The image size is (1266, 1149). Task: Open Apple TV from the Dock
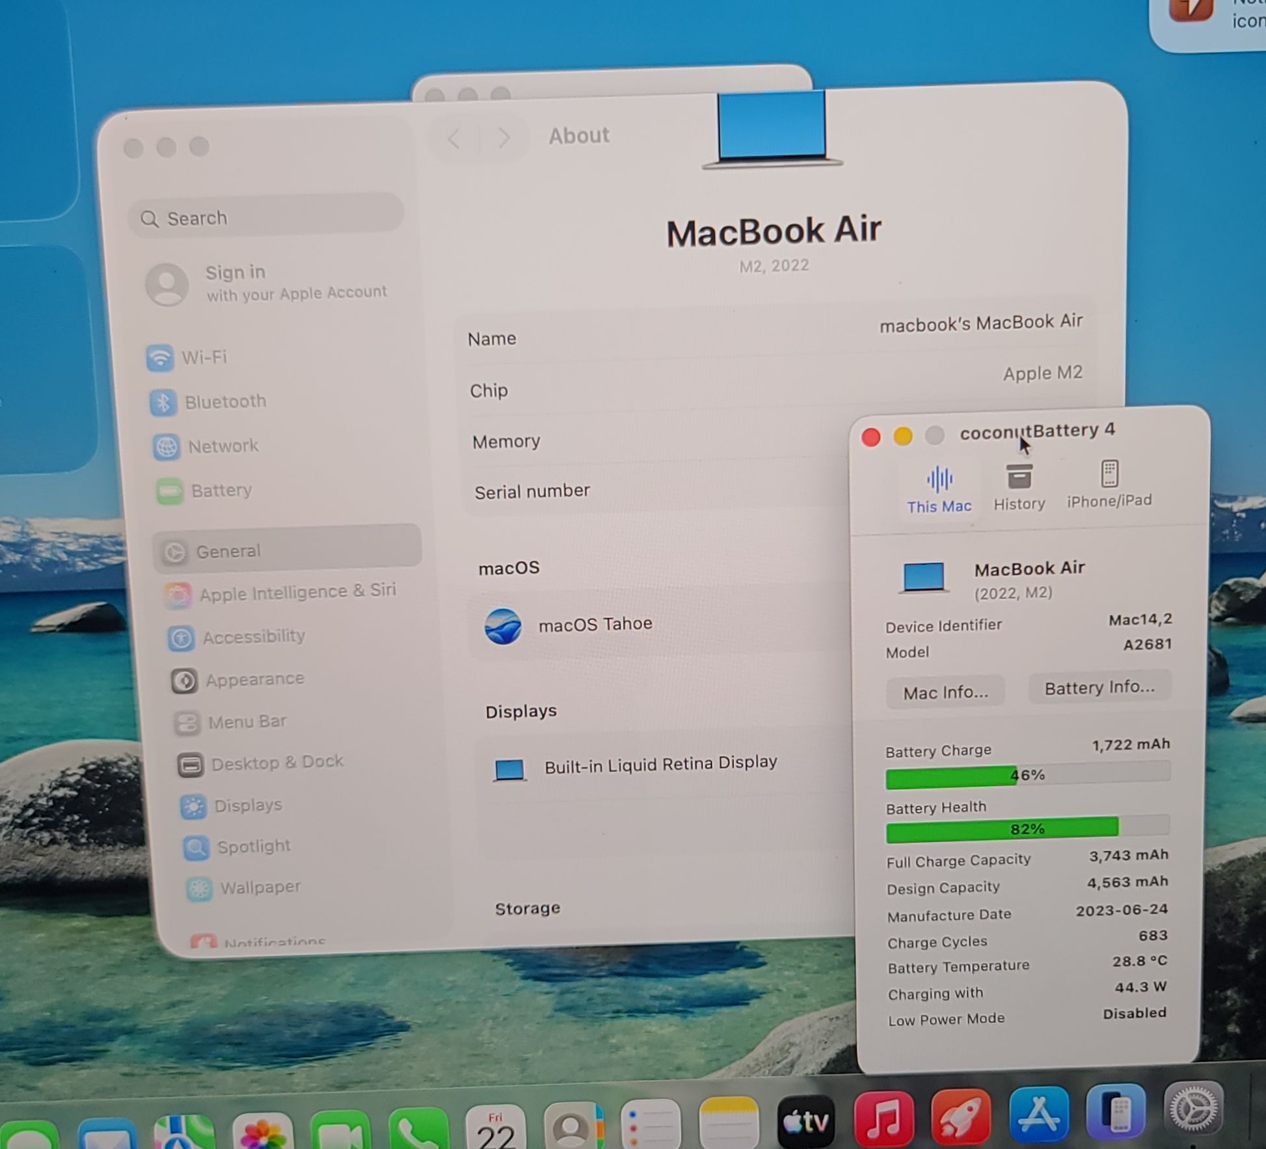[805, 1121]
